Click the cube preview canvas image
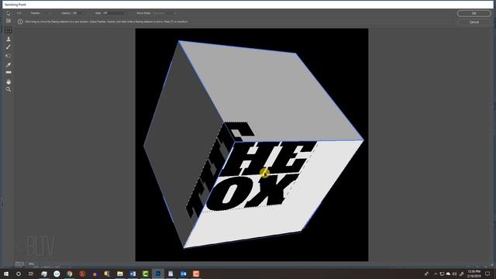Screen dimensions: 496x279 tap(252, 145)
